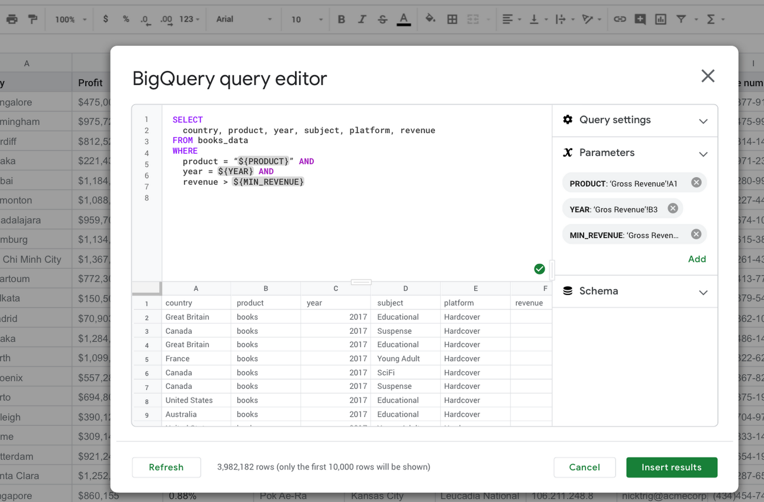Remove the MIN_REVENUE parameter chip

click(696, 234)
